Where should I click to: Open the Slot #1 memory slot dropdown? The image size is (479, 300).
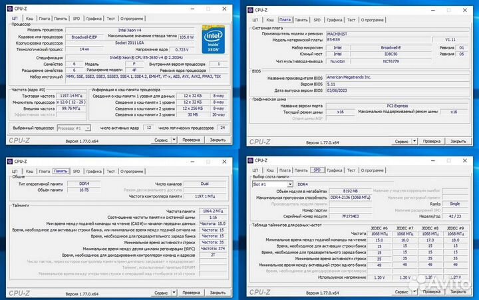pyautogui.click(x=272, y=184)
